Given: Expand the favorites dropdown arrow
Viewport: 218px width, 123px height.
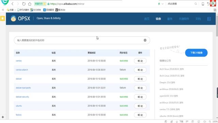Looking at the screenshot, I should point(15,10).
